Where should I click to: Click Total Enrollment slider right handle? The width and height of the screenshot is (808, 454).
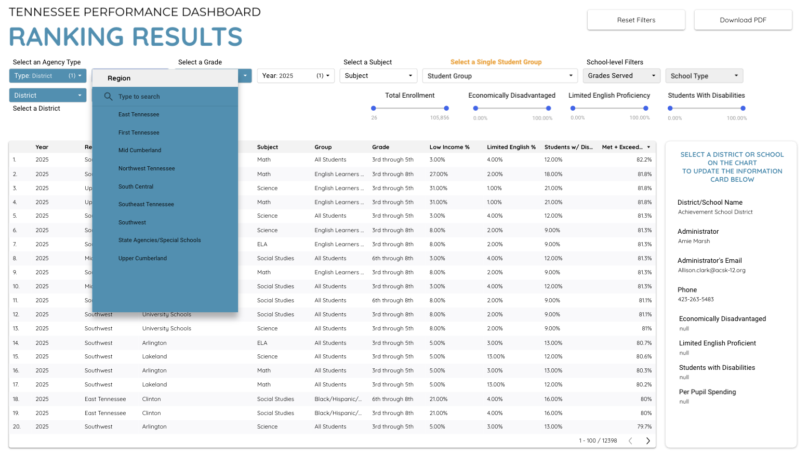coord(446,108)
